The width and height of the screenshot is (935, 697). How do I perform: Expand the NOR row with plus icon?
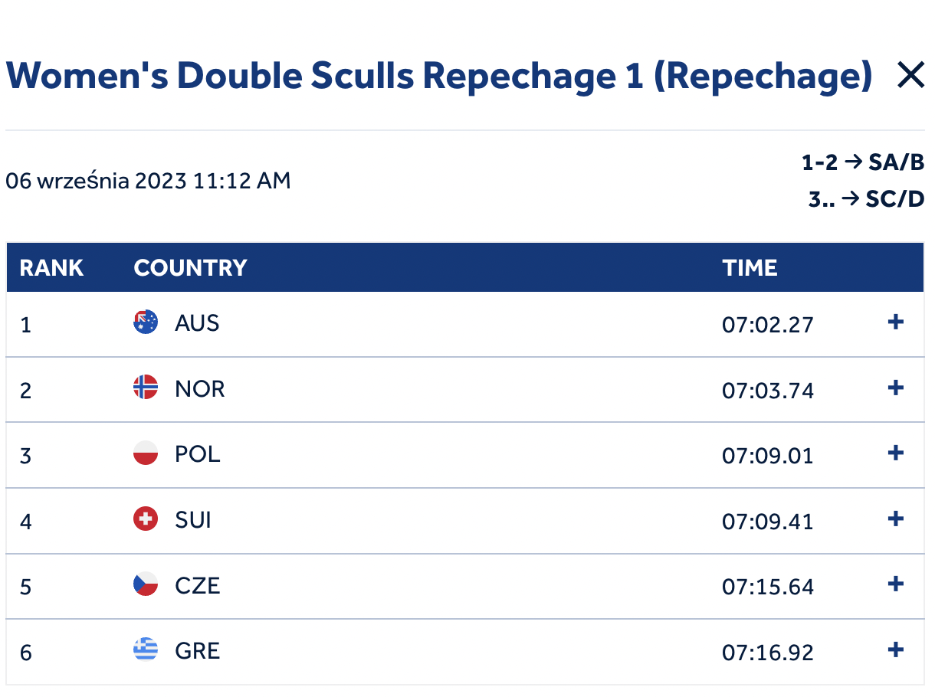pyautogui.click(x=895, y=388)
